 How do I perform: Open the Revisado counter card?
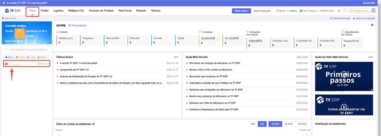138,40
